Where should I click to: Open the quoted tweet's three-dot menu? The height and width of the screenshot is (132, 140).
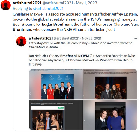135,38
